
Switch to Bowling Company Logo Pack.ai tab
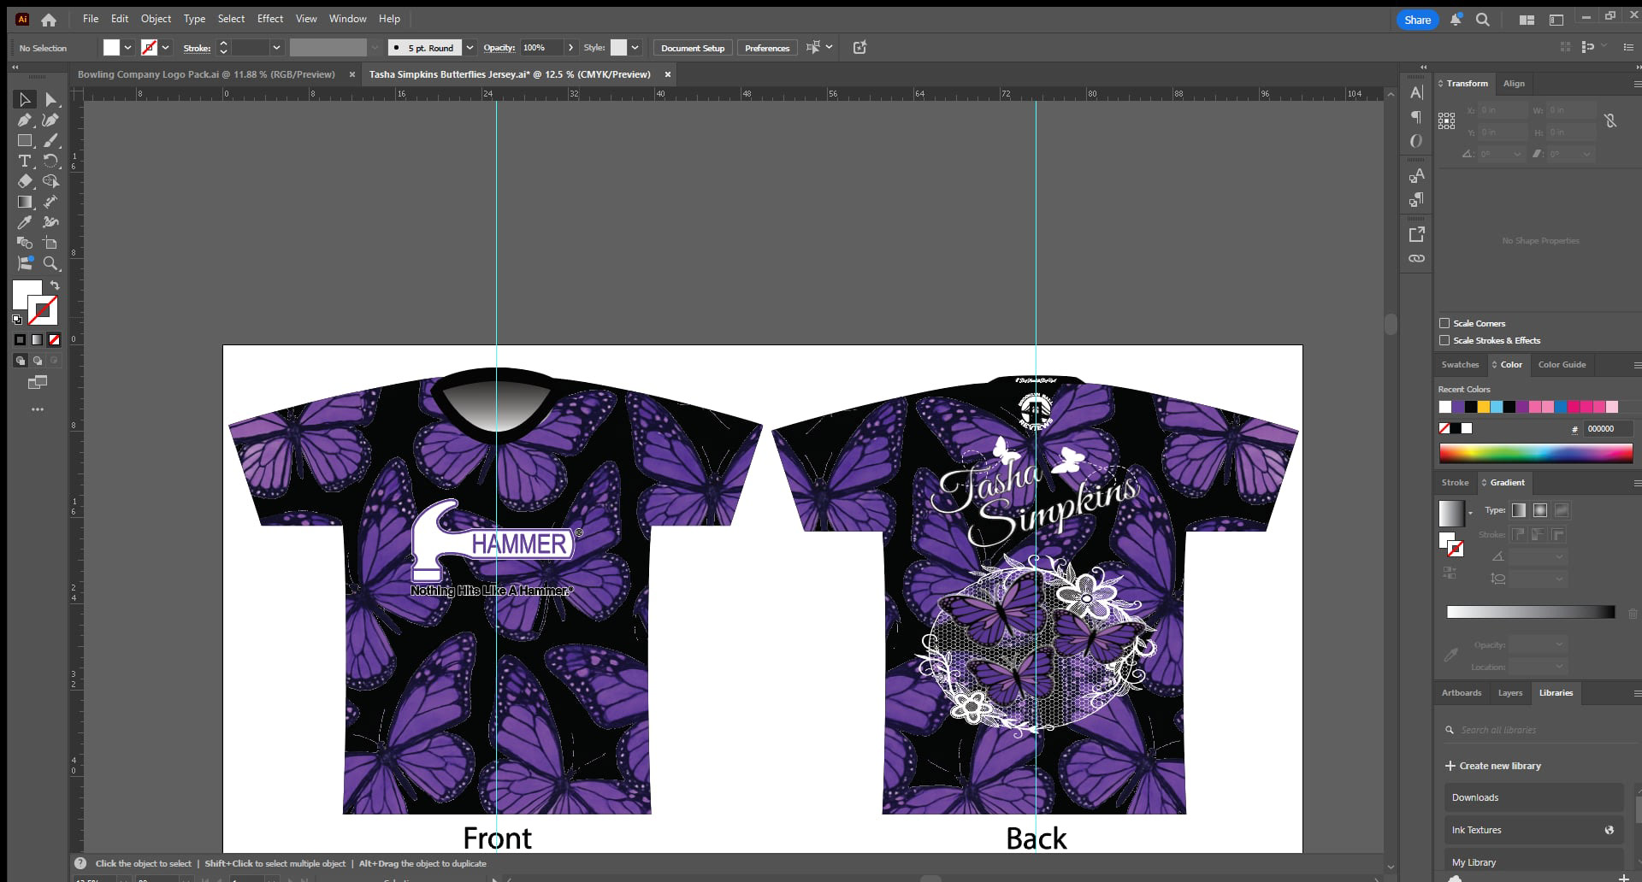[206, 74]
